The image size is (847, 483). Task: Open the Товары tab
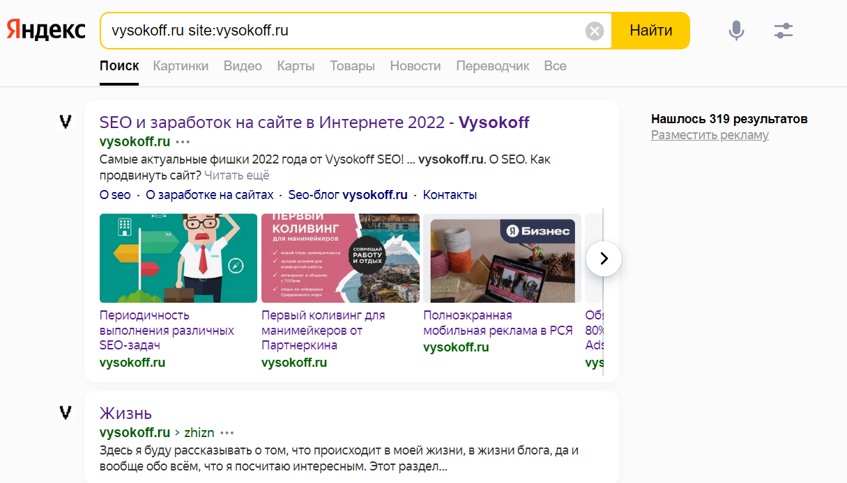coord(352,66)
